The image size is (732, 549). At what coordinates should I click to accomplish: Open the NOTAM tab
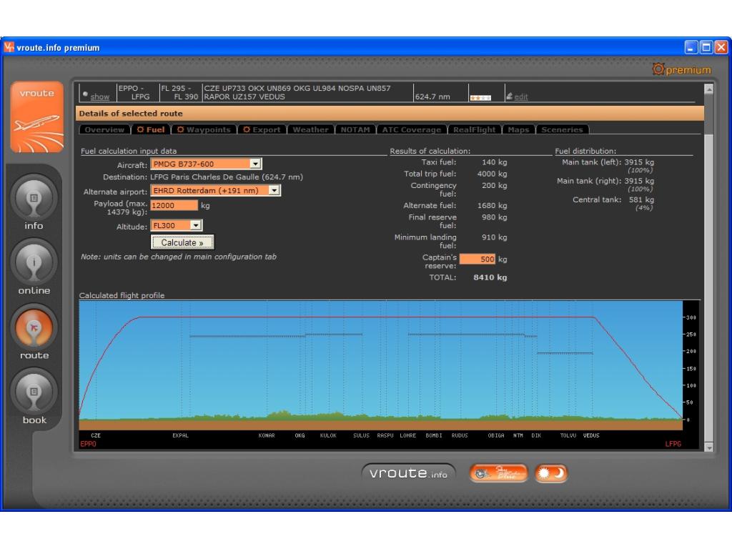[x=355, y=130]
